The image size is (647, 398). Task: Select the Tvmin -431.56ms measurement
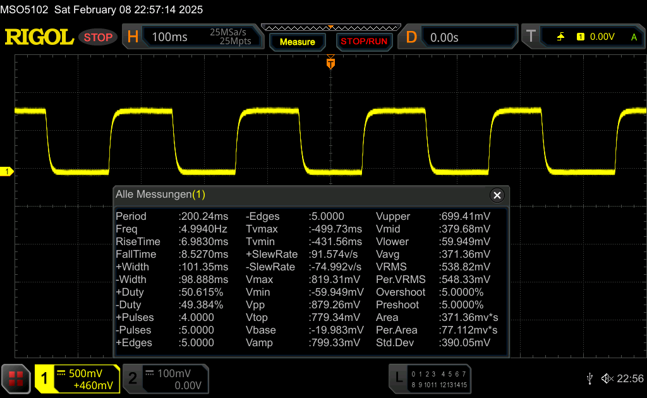coord(304,241)
